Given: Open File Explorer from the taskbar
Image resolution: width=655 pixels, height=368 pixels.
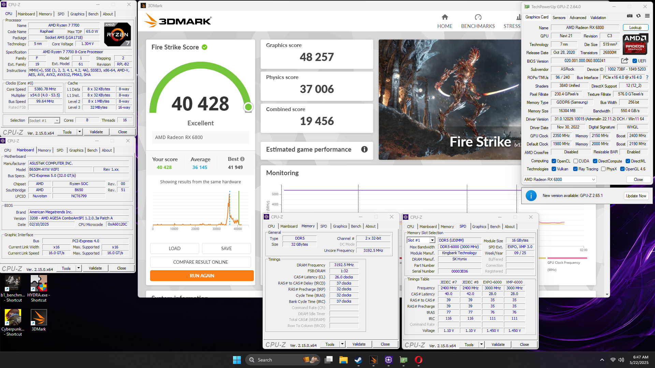Looking at the screenshot, I should (343, 360).
